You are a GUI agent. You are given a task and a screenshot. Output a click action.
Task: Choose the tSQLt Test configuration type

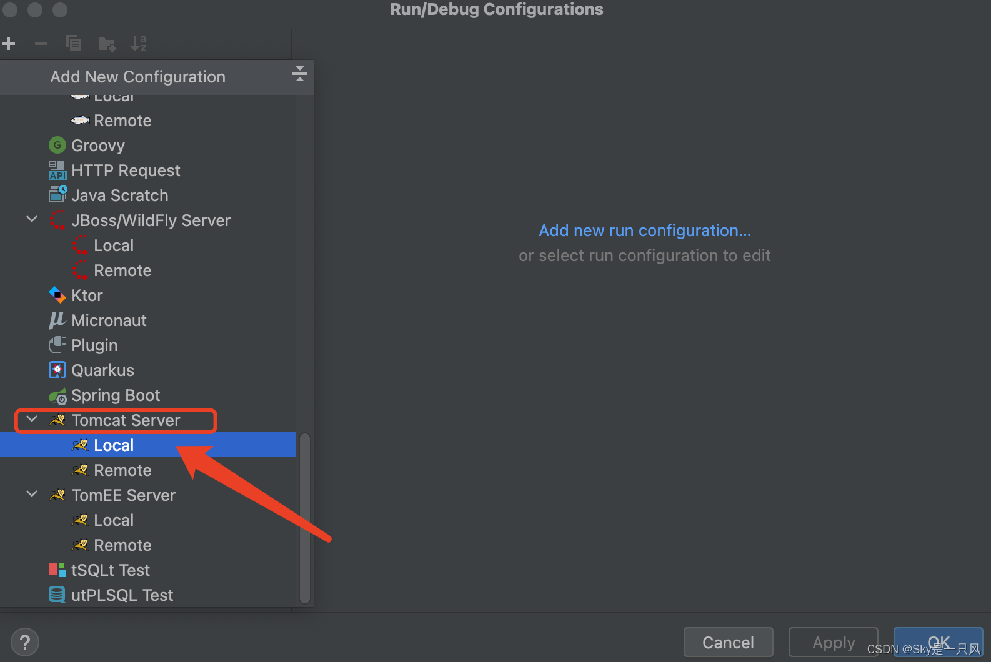148,570
